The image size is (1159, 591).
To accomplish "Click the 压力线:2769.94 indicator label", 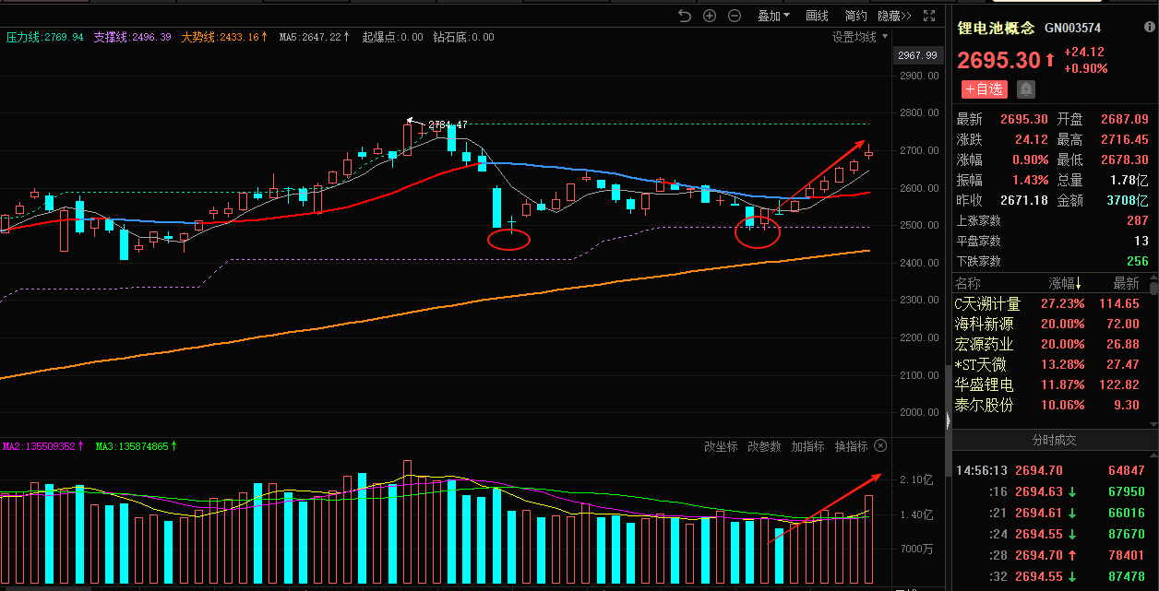I will [45, 37].
